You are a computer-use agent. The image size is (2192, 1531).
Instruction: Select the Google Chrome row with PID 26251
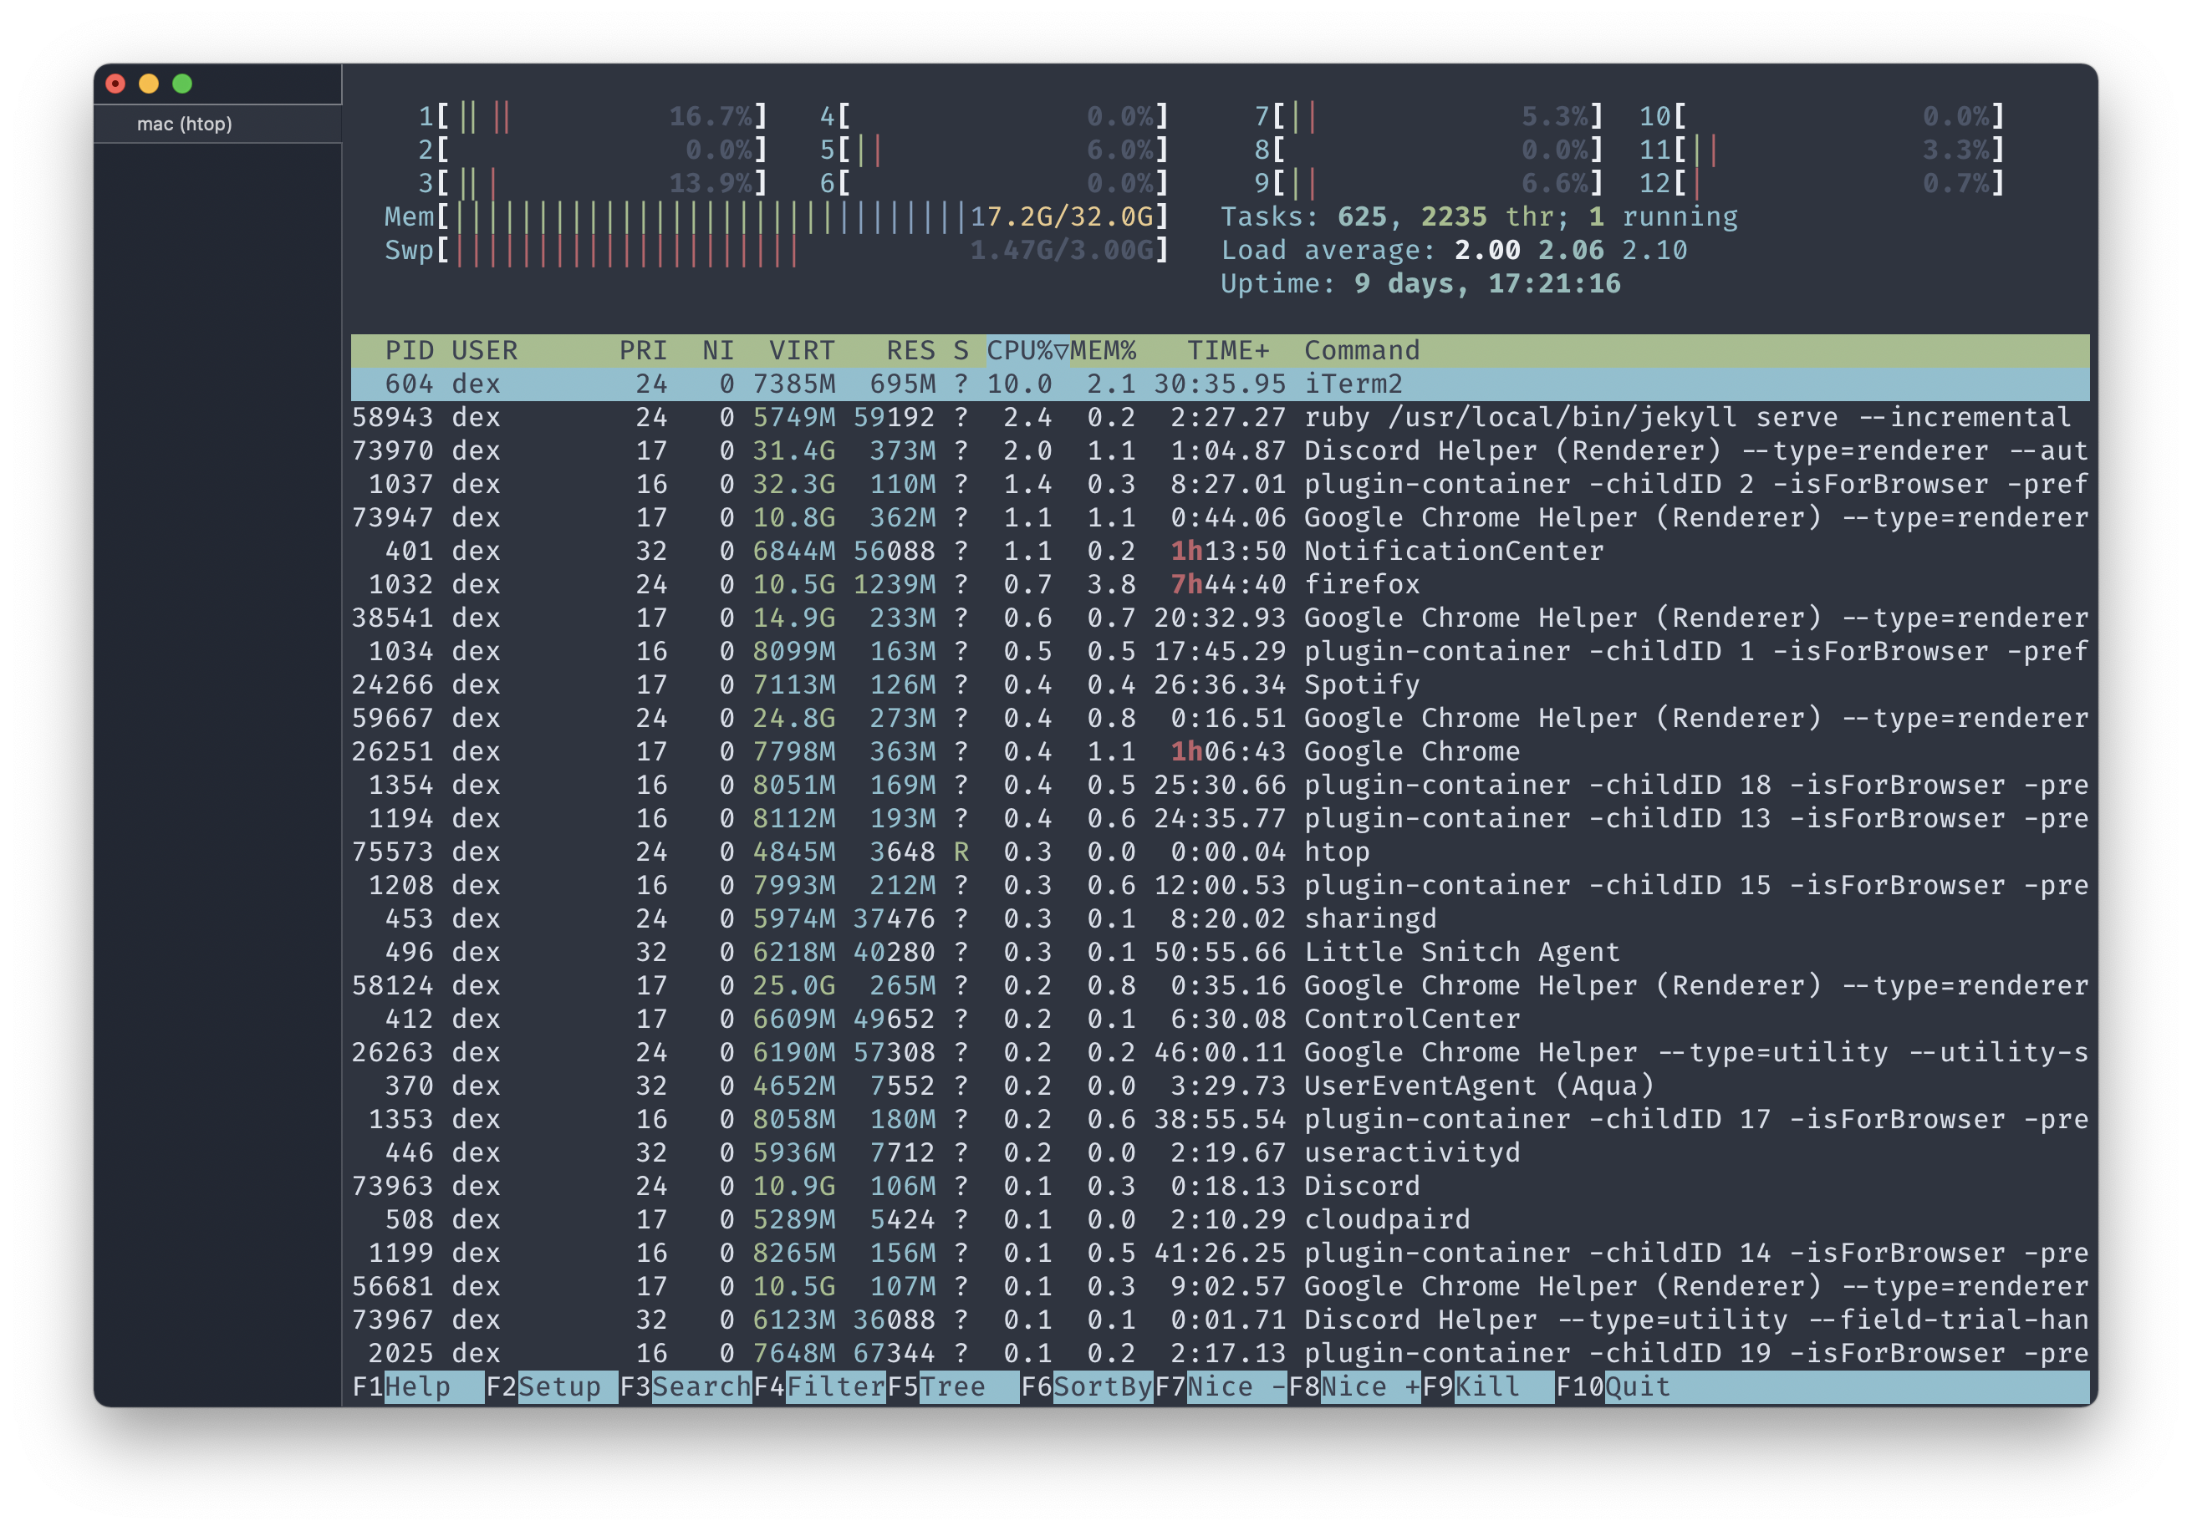(x=1220, y=751)
